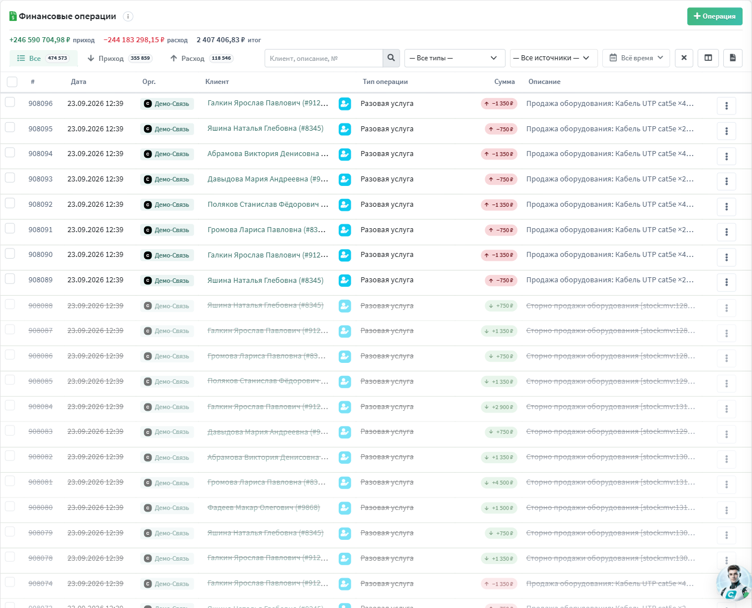Click client profile icon in row 908092
The image size is (752, 608).
345,205
